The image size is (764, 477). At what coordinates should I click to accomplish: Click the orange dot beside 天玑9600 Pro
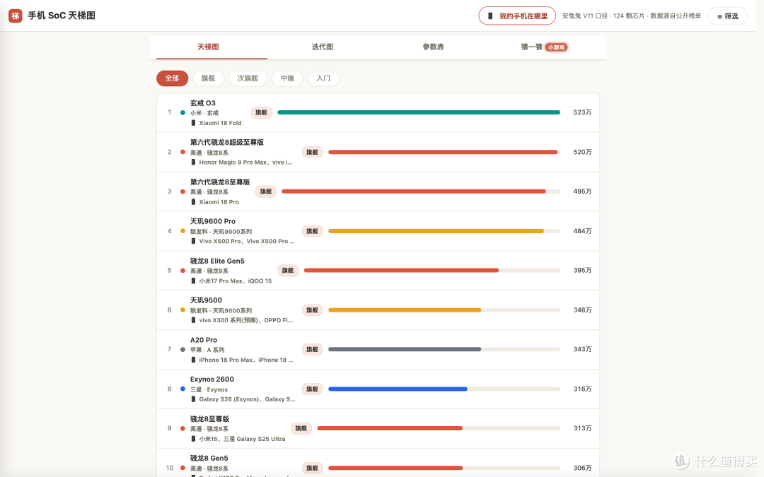pyautogui.click(x=183, y=230)
